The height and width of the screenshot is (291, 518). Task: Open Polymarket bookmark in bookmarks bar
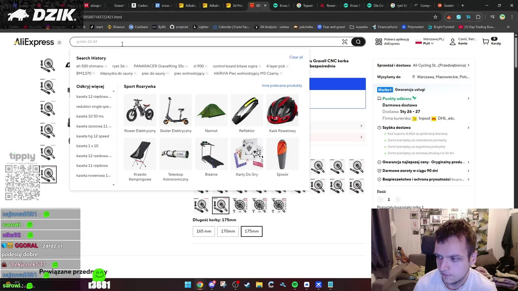click(412, 27)
